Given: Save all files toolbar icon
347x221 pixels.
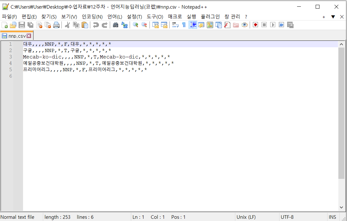Looking at the screenshot, I should coord(30,25).
